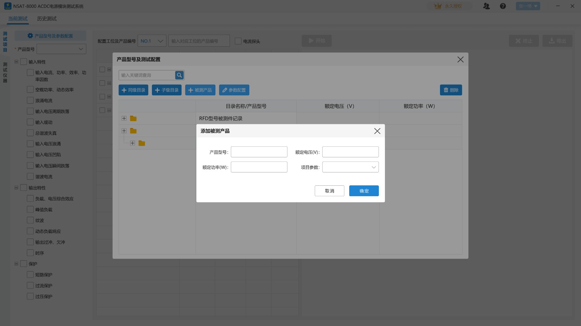Open 产品型号及参数配置 gear button
This screenshot has width=581, height=326.
(50, 36)
